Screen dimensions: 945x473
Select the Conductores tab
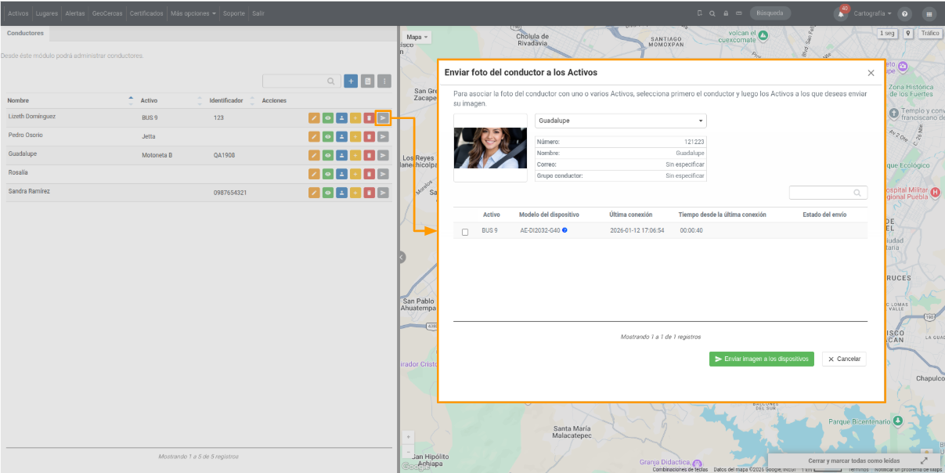pos(25,33)
